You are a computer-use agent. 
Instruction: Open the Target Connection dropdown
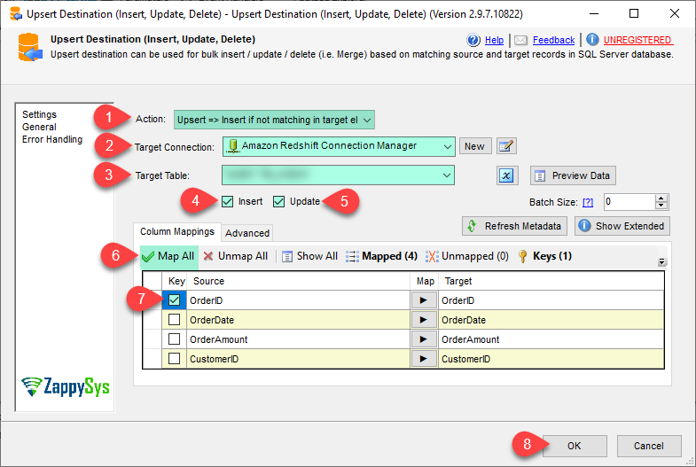coord(339,146)
